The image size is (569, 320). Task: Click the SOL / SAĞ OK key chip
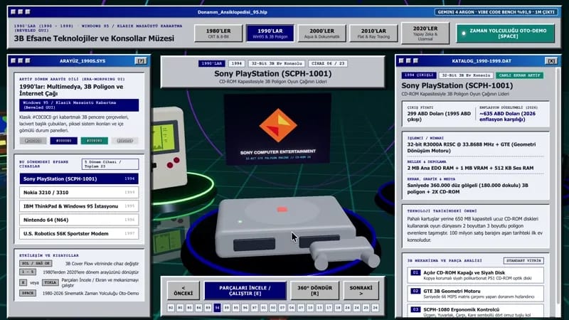(36, 263)
